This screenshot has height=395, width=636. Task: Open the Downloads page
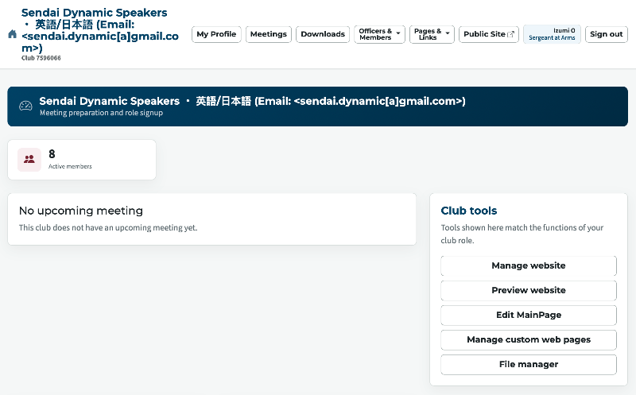coord(323,34)
